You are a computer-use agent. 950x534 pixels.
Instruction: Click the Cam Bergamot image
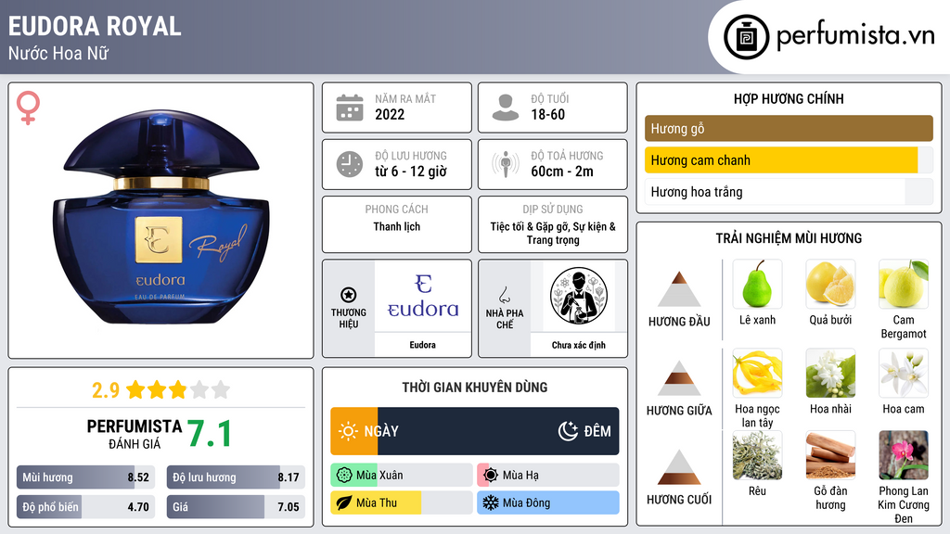click(x=904, y=285)
